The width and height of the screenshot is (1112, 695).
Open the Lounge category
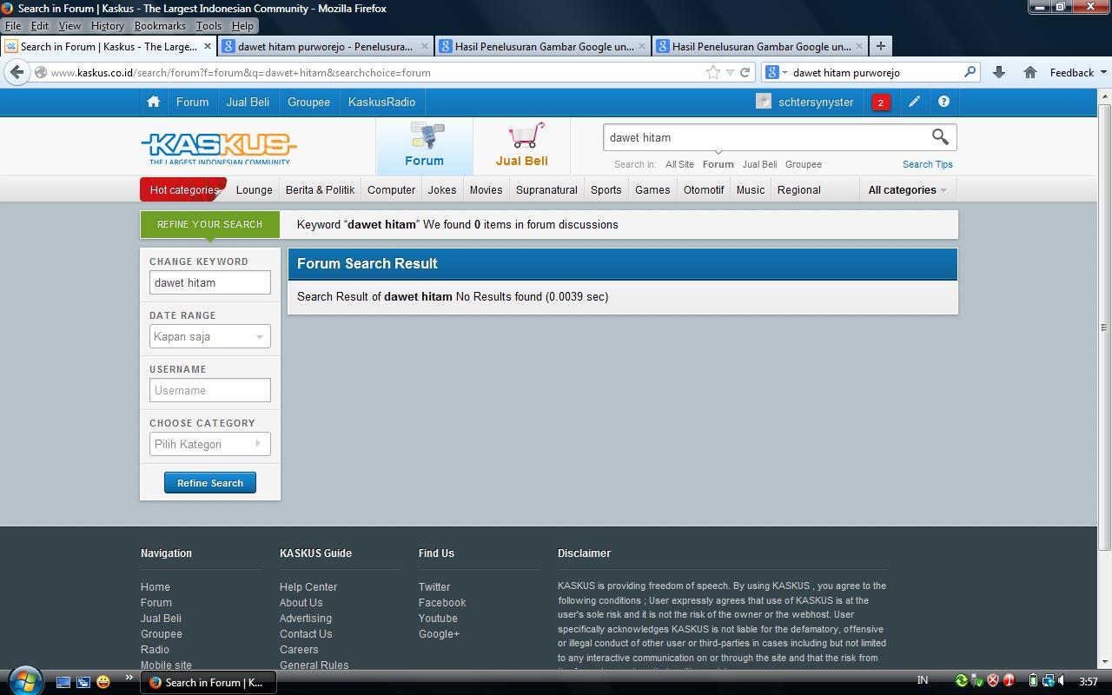click(x=255, y=189)
